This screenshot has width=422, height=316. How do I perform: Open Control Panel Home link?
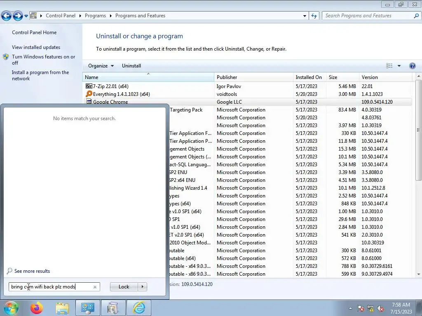[34, 32]
